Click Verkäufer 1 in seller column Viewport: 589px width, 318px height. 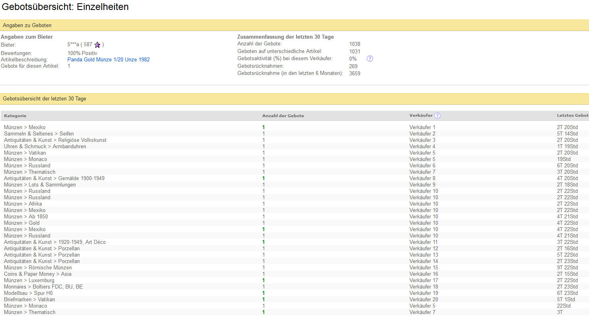coord(422,127)
